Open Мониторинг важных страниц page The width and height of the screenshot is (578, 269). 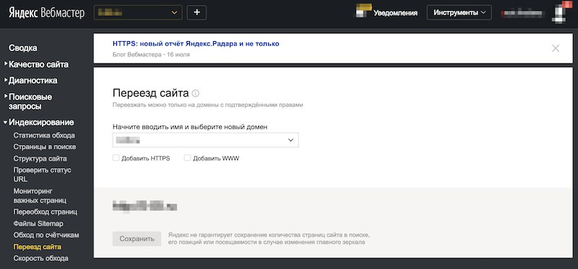[x=40, y=195]
